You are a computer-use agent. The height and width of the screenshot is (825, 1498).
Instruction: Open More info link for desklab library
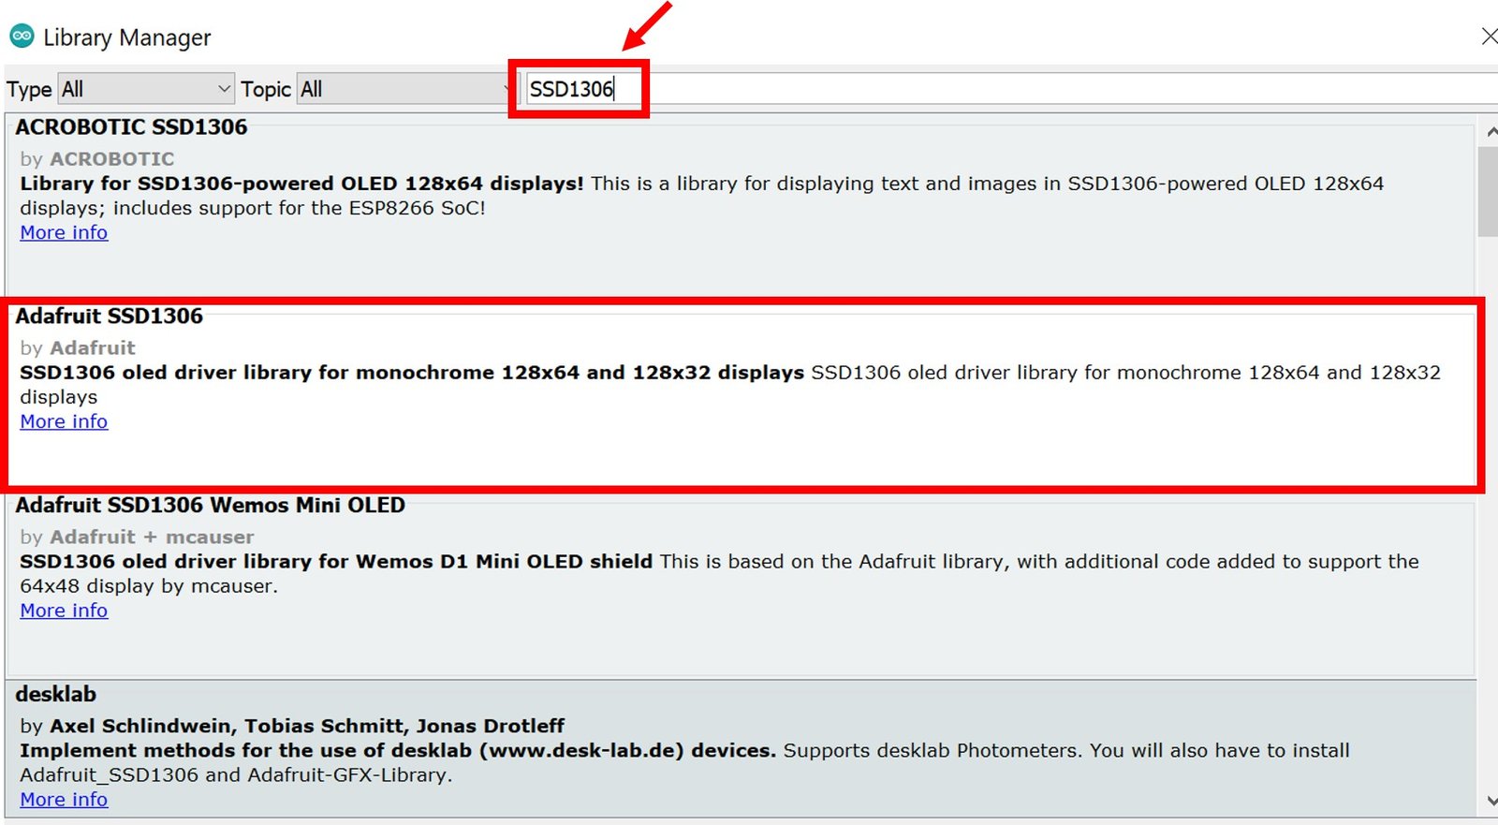tap(64, 800)
